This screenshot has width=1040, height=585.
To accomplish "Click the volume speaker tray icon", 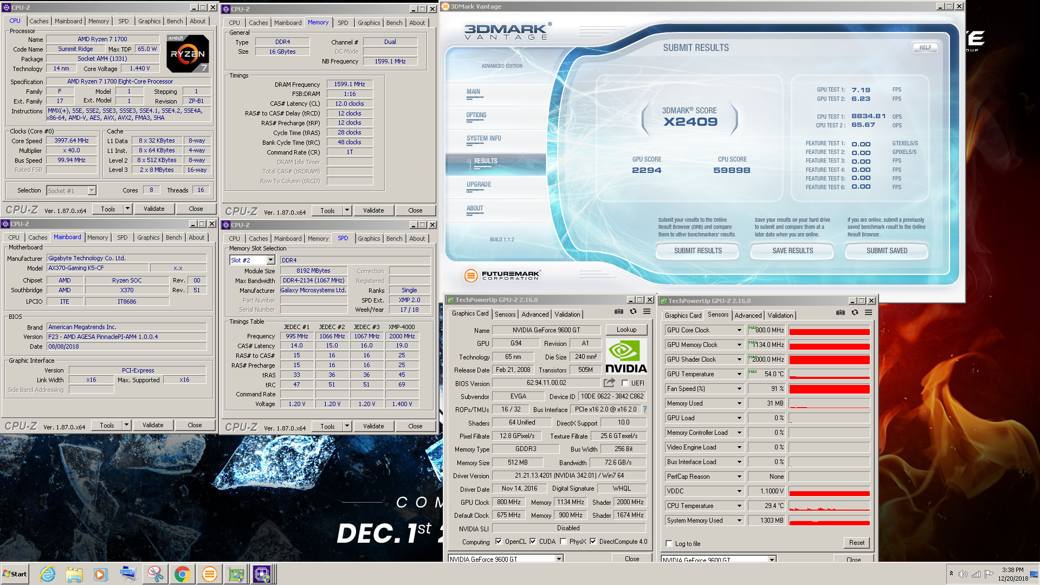I will pos(963,574).
